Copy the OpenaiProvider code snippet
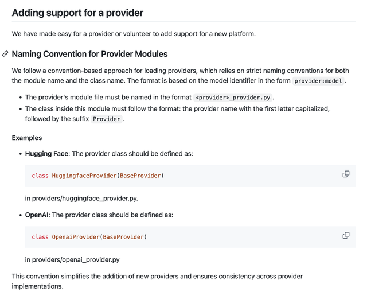 click(x=346, y=236)
